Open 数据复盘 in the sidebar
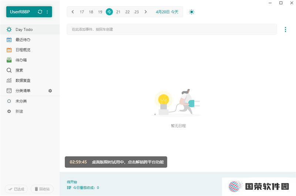The height and width of the screenshot is (196, 296). pyautogui.click(x=30, y=80)
